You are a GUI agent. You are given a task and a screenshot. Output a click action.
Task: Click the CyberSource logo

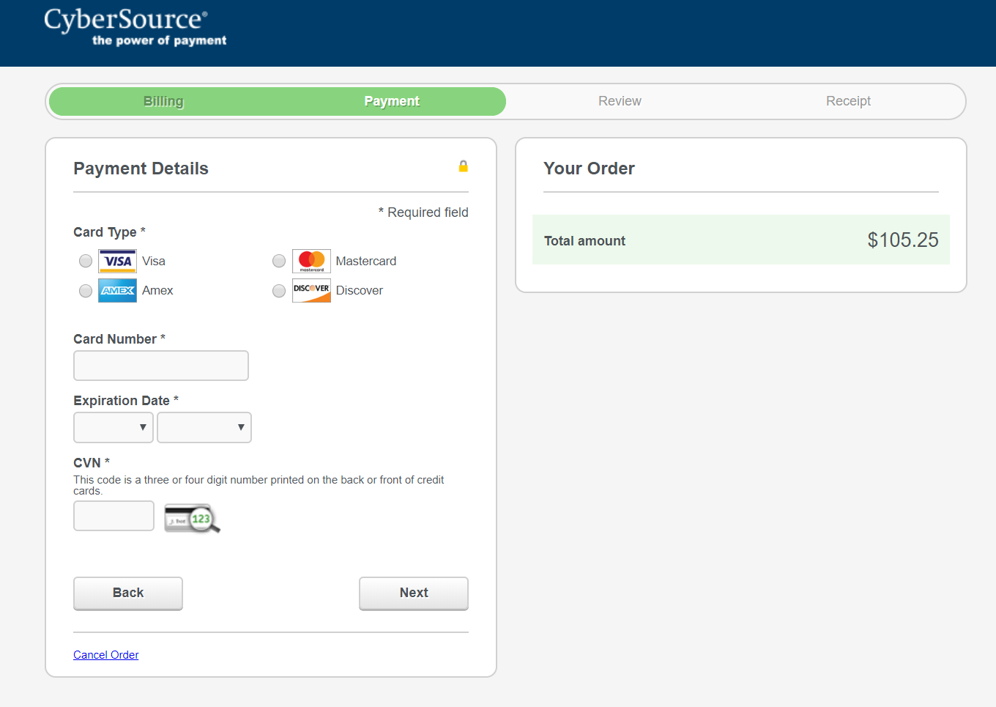tap(135, 27)
